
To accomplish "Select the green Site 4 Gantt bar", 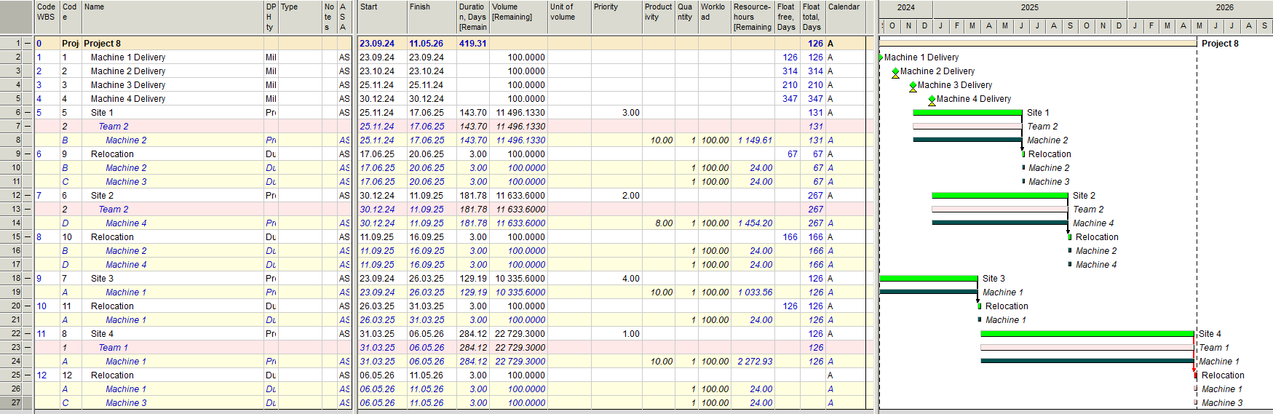I will [1087, 334].
